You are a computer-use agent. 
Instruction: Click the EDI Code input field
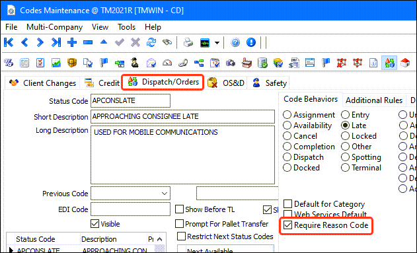(130, 209)
